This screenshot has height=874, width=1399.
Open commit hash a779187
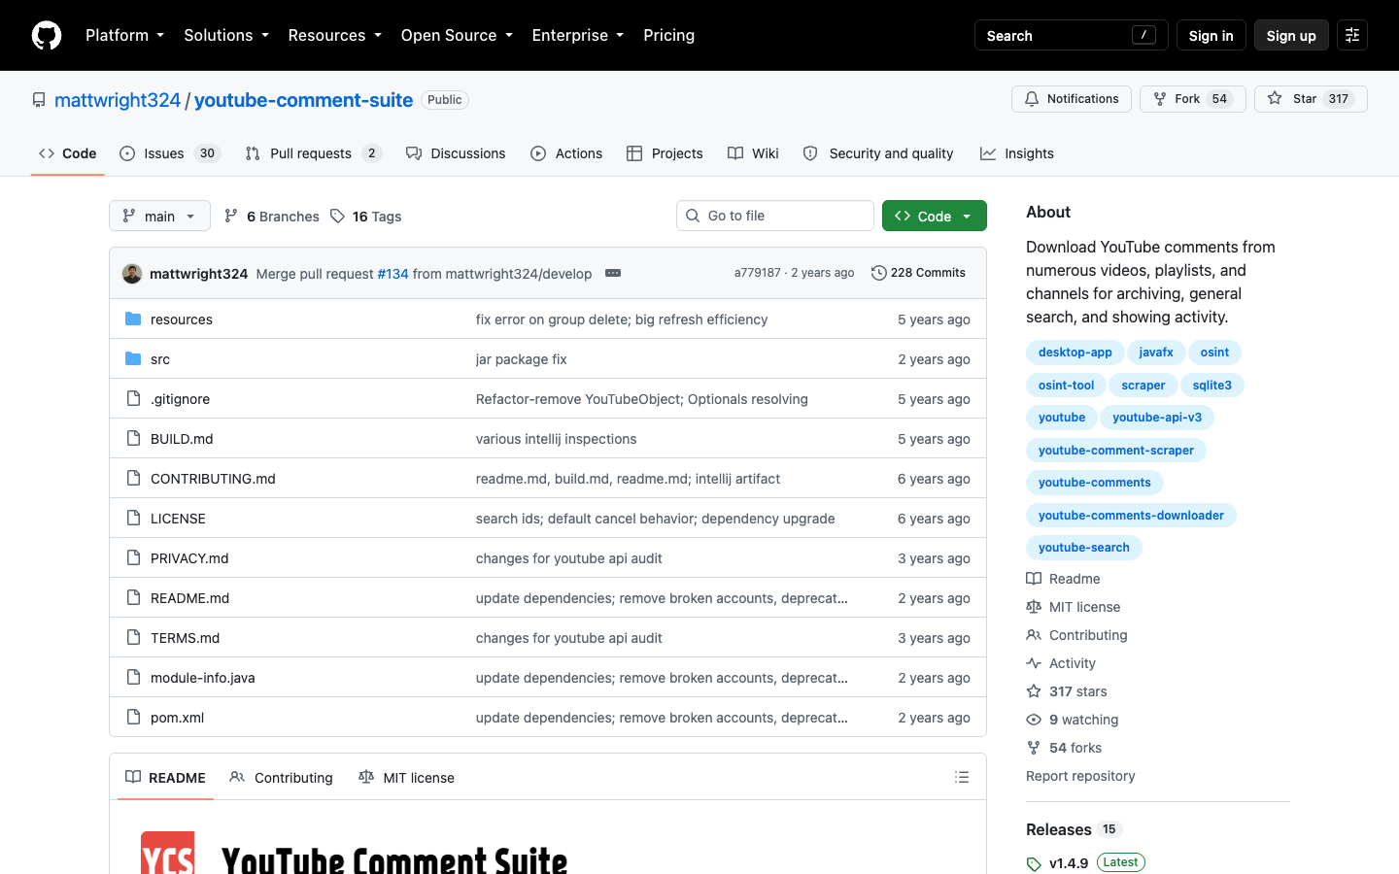click(x=757, y=273)
